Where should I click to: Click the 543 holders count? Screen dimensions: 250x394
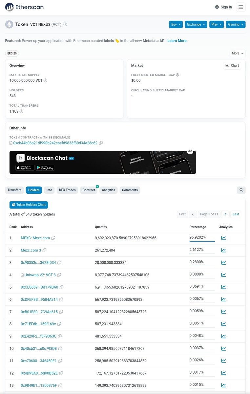pos(12,96)
